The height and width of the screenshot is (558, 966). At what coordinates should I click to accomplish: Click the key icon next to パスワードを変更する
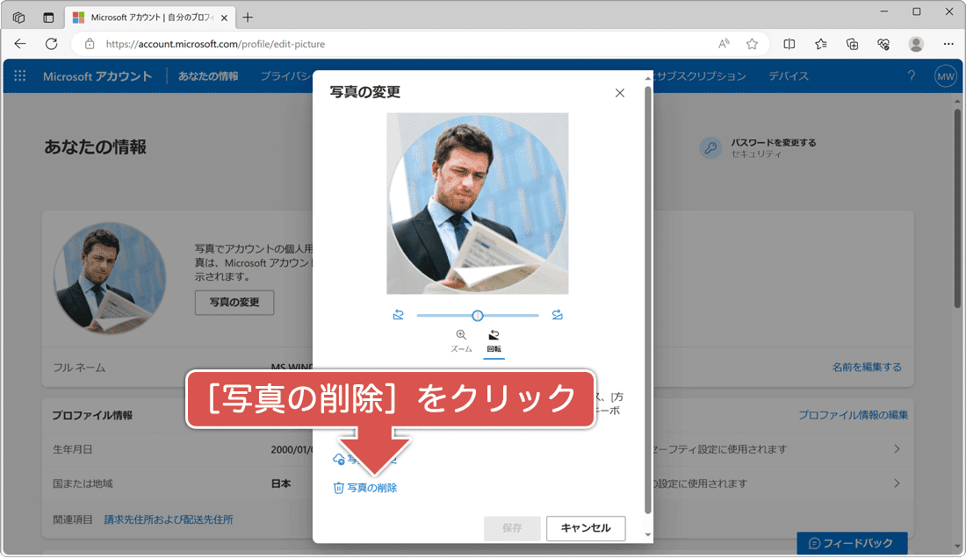[x=710, y=147]
